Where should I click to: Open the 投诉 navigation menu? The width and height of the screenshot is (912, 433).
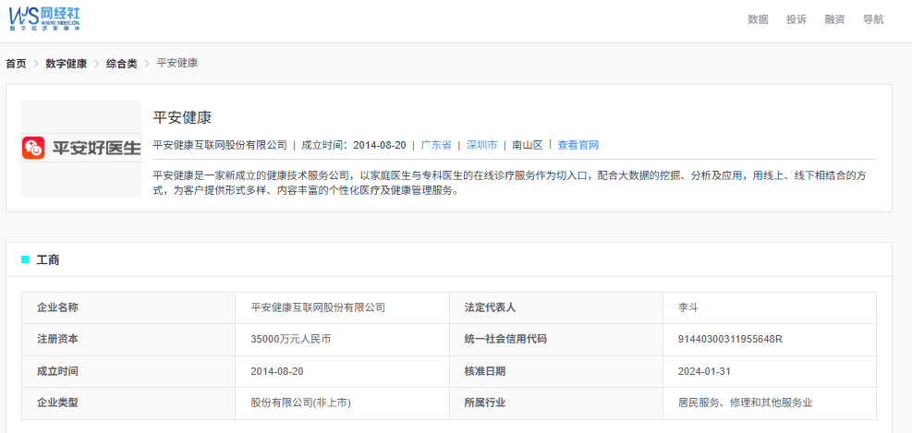point(796,19)
